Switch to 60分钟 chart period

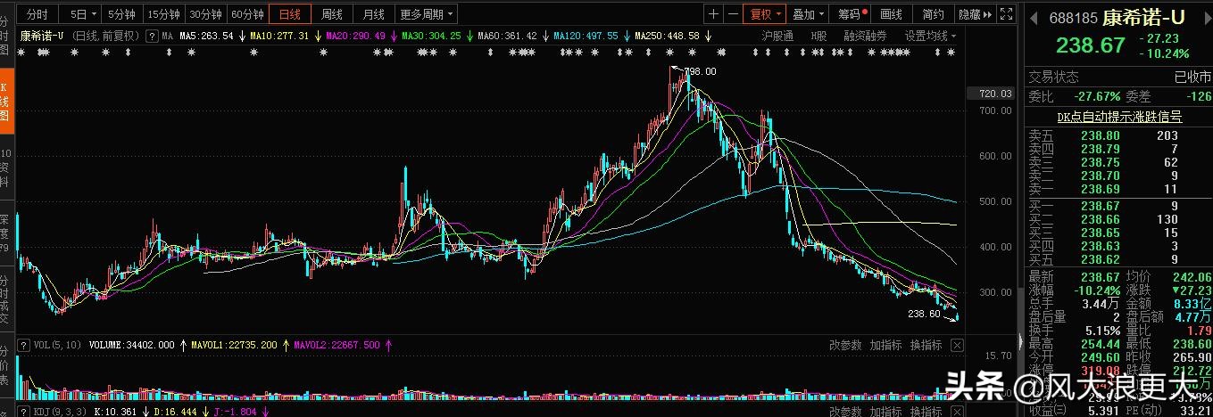point(247,14)
